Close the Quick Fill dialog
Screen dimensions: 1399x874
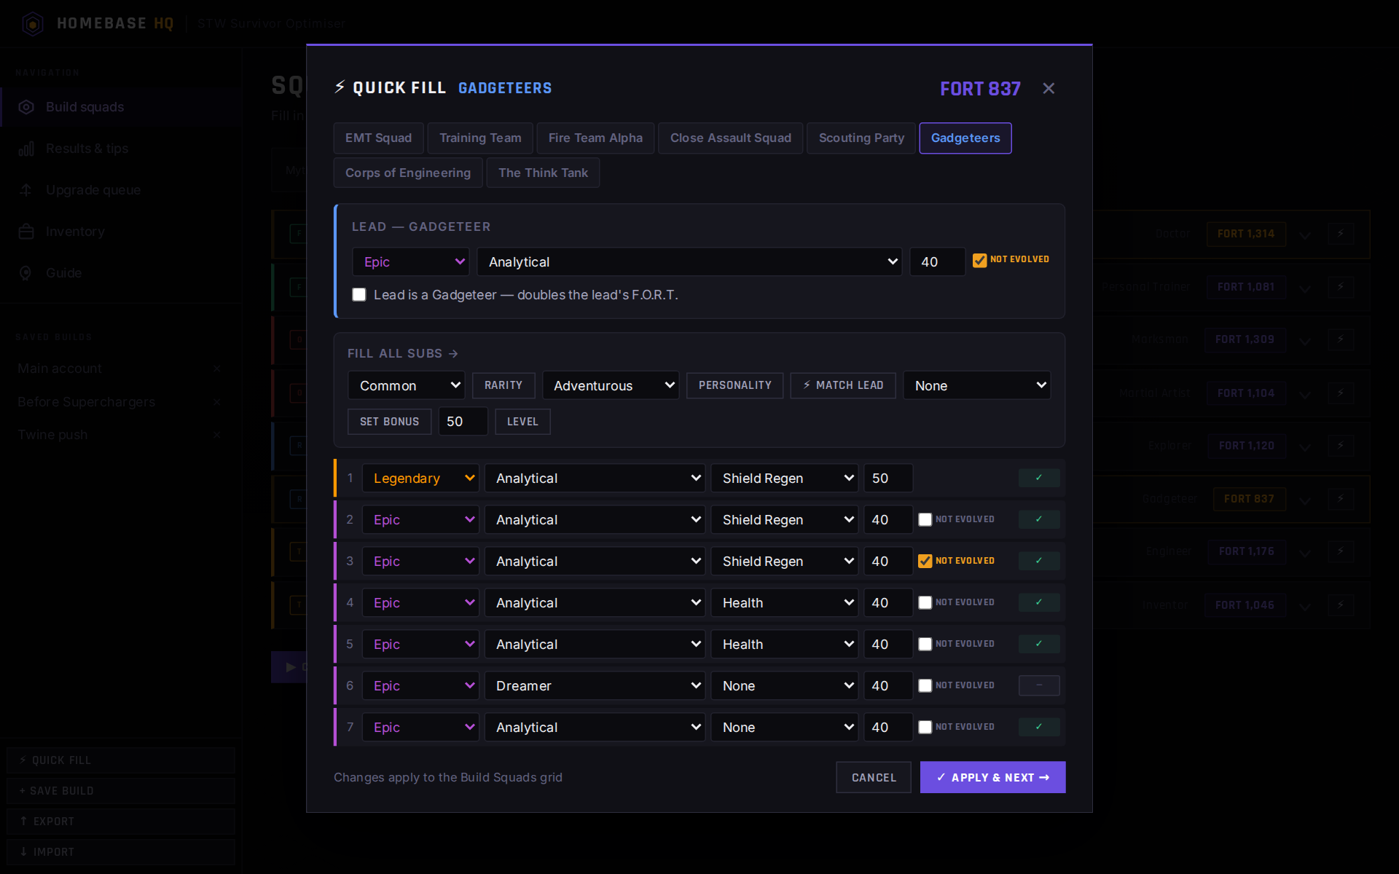coord(1049,88)
